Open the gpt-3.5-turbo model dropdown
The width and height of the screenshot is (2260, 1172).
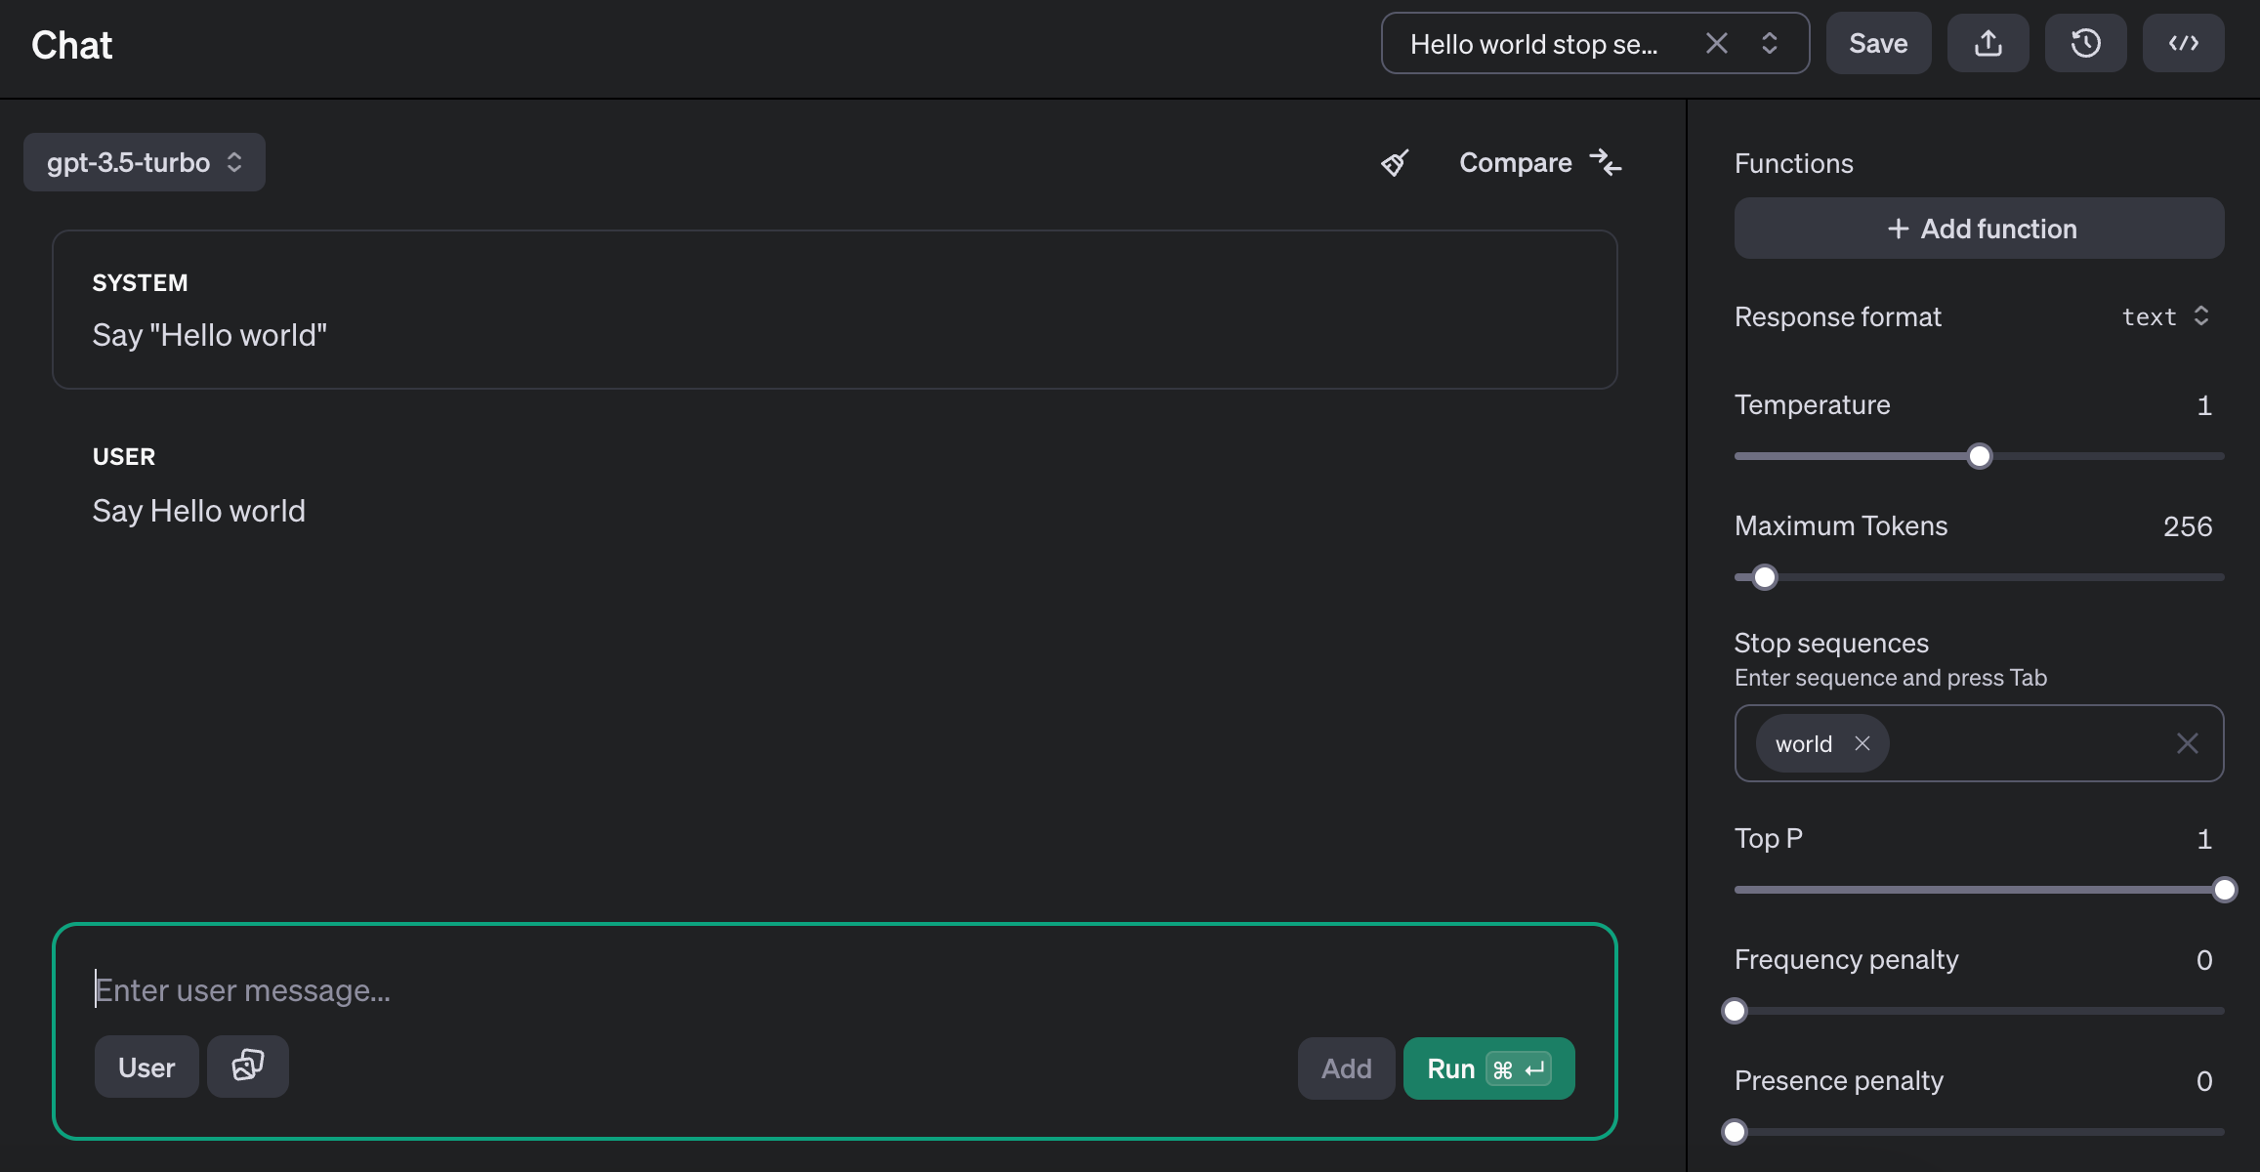click(x=145, y=162)
